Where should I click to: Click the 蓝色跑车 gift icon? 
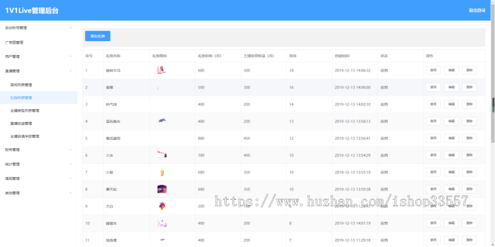[x=162, y=121]
